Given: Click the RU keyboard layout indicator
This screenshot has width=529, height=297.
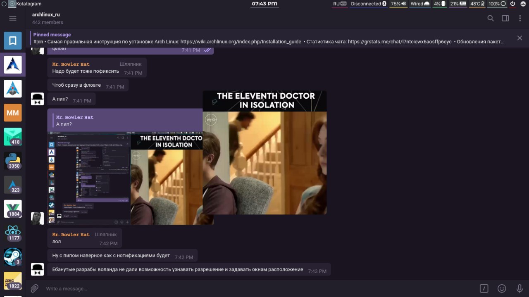Looking at the screenshot, I should (x=340, y=4).
